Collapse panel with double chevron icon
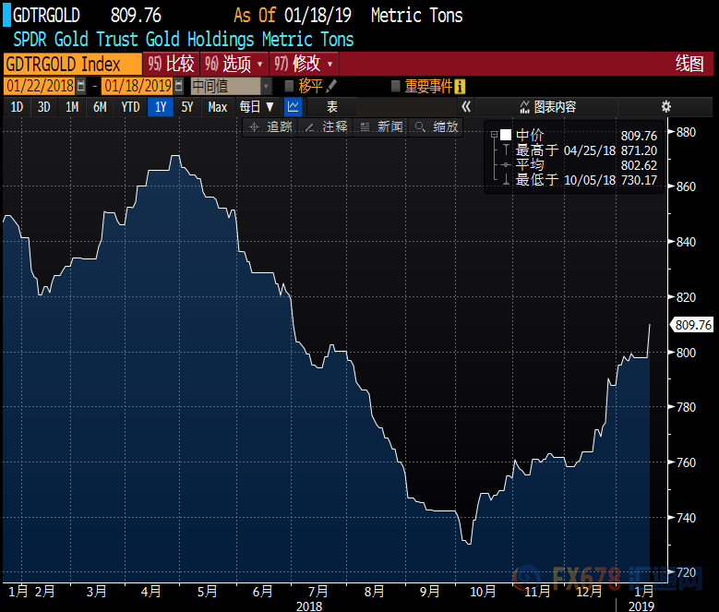 coord(466,107)
